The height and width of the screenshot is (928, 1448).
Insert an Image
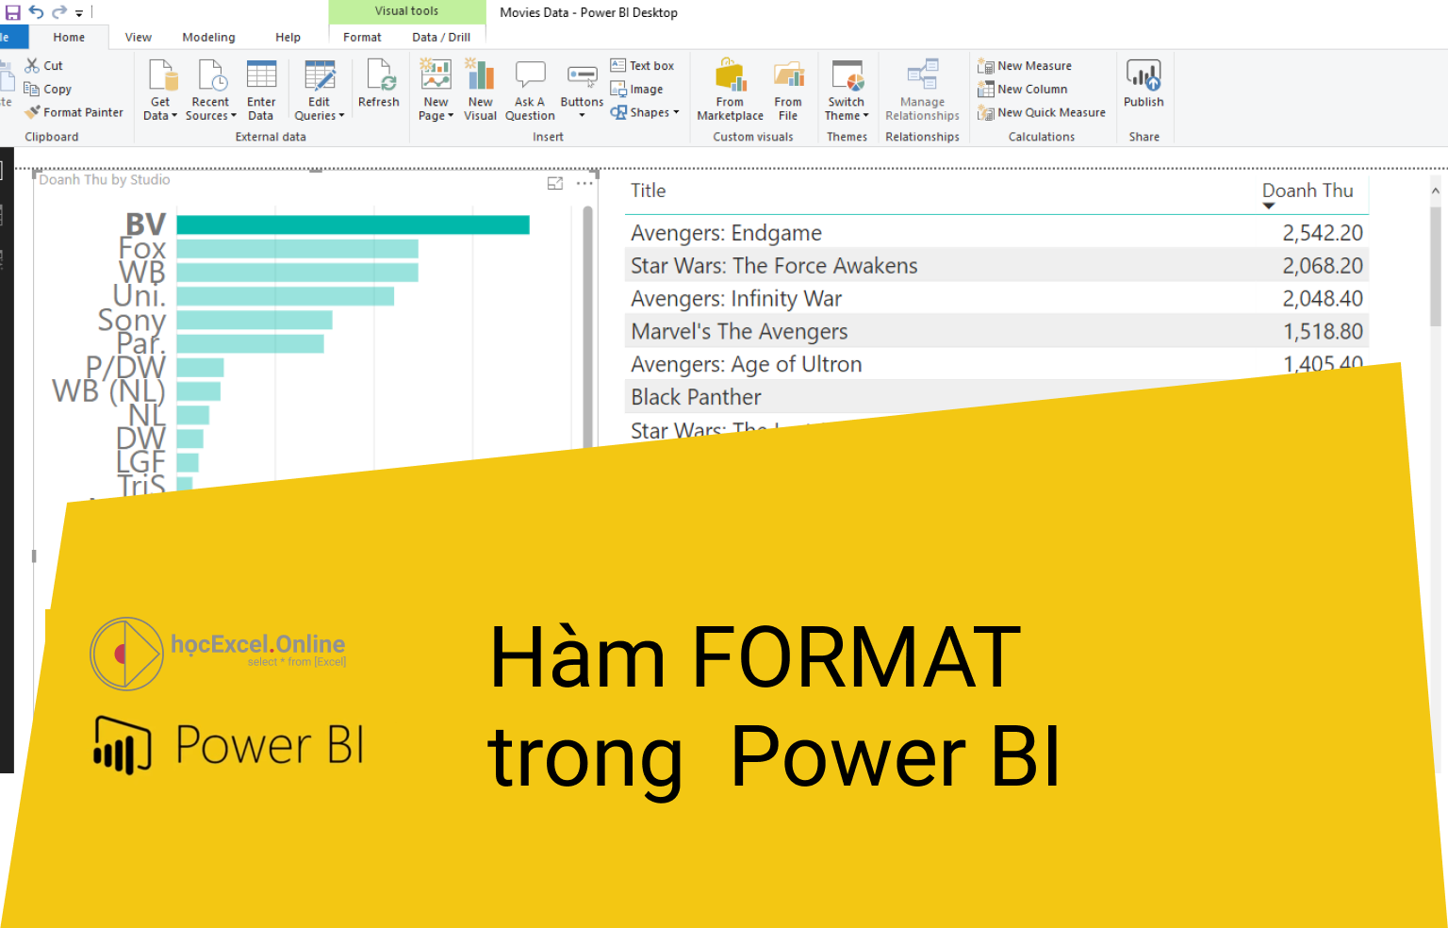637,89
